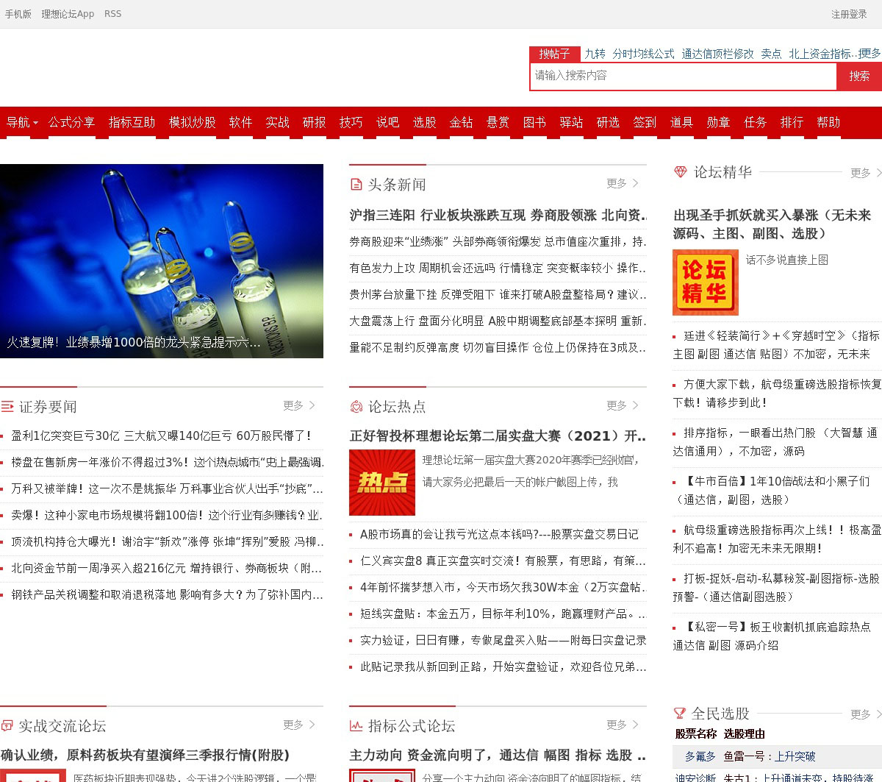Click the 实战交流论坛 section icon
This screenshot has height=782, width=882.
(7, 725)
